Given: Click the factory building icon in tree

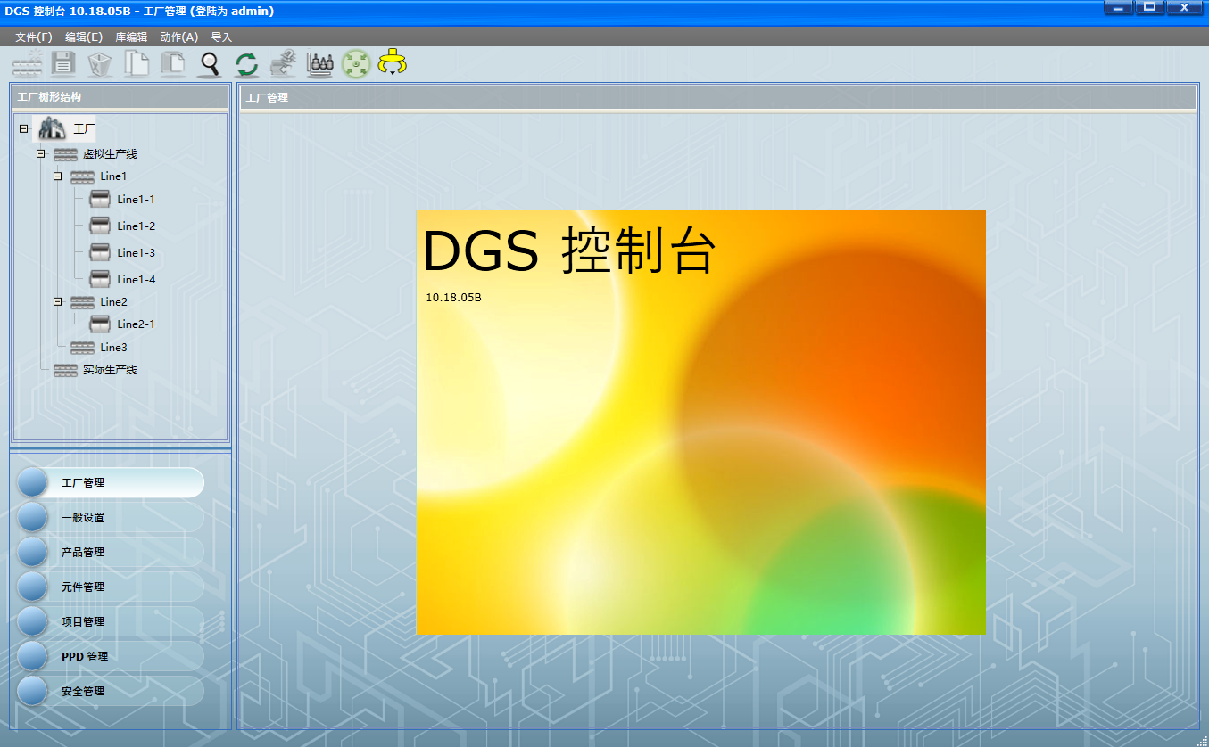Looking at the screenshot, I should 52,128.
